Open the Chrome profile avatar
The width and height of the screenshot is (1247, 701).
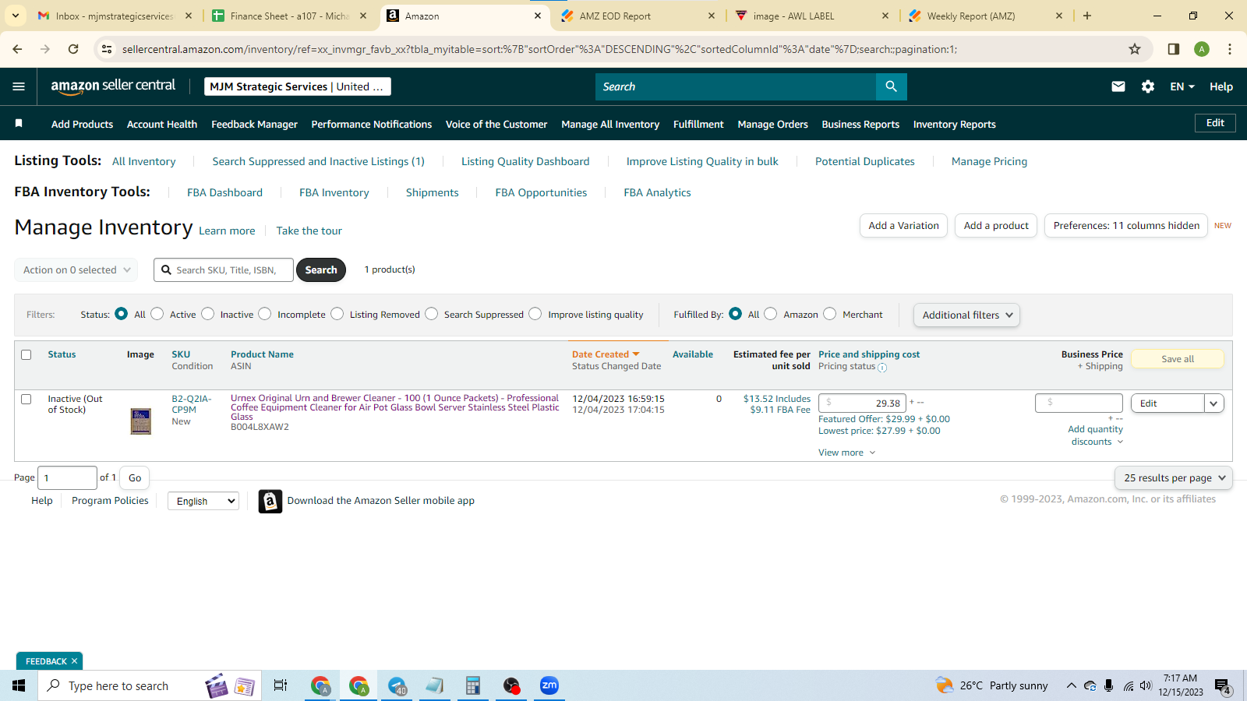click(x=1202, y=49)
